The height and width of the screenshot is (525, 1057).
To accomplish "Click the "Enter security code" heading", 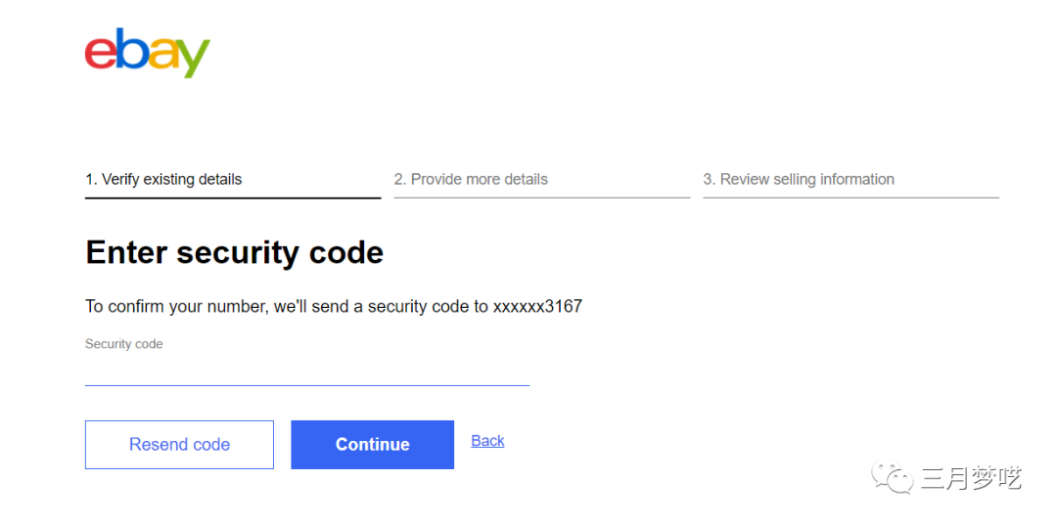I will pyautogui.click(x=235, y=252).
